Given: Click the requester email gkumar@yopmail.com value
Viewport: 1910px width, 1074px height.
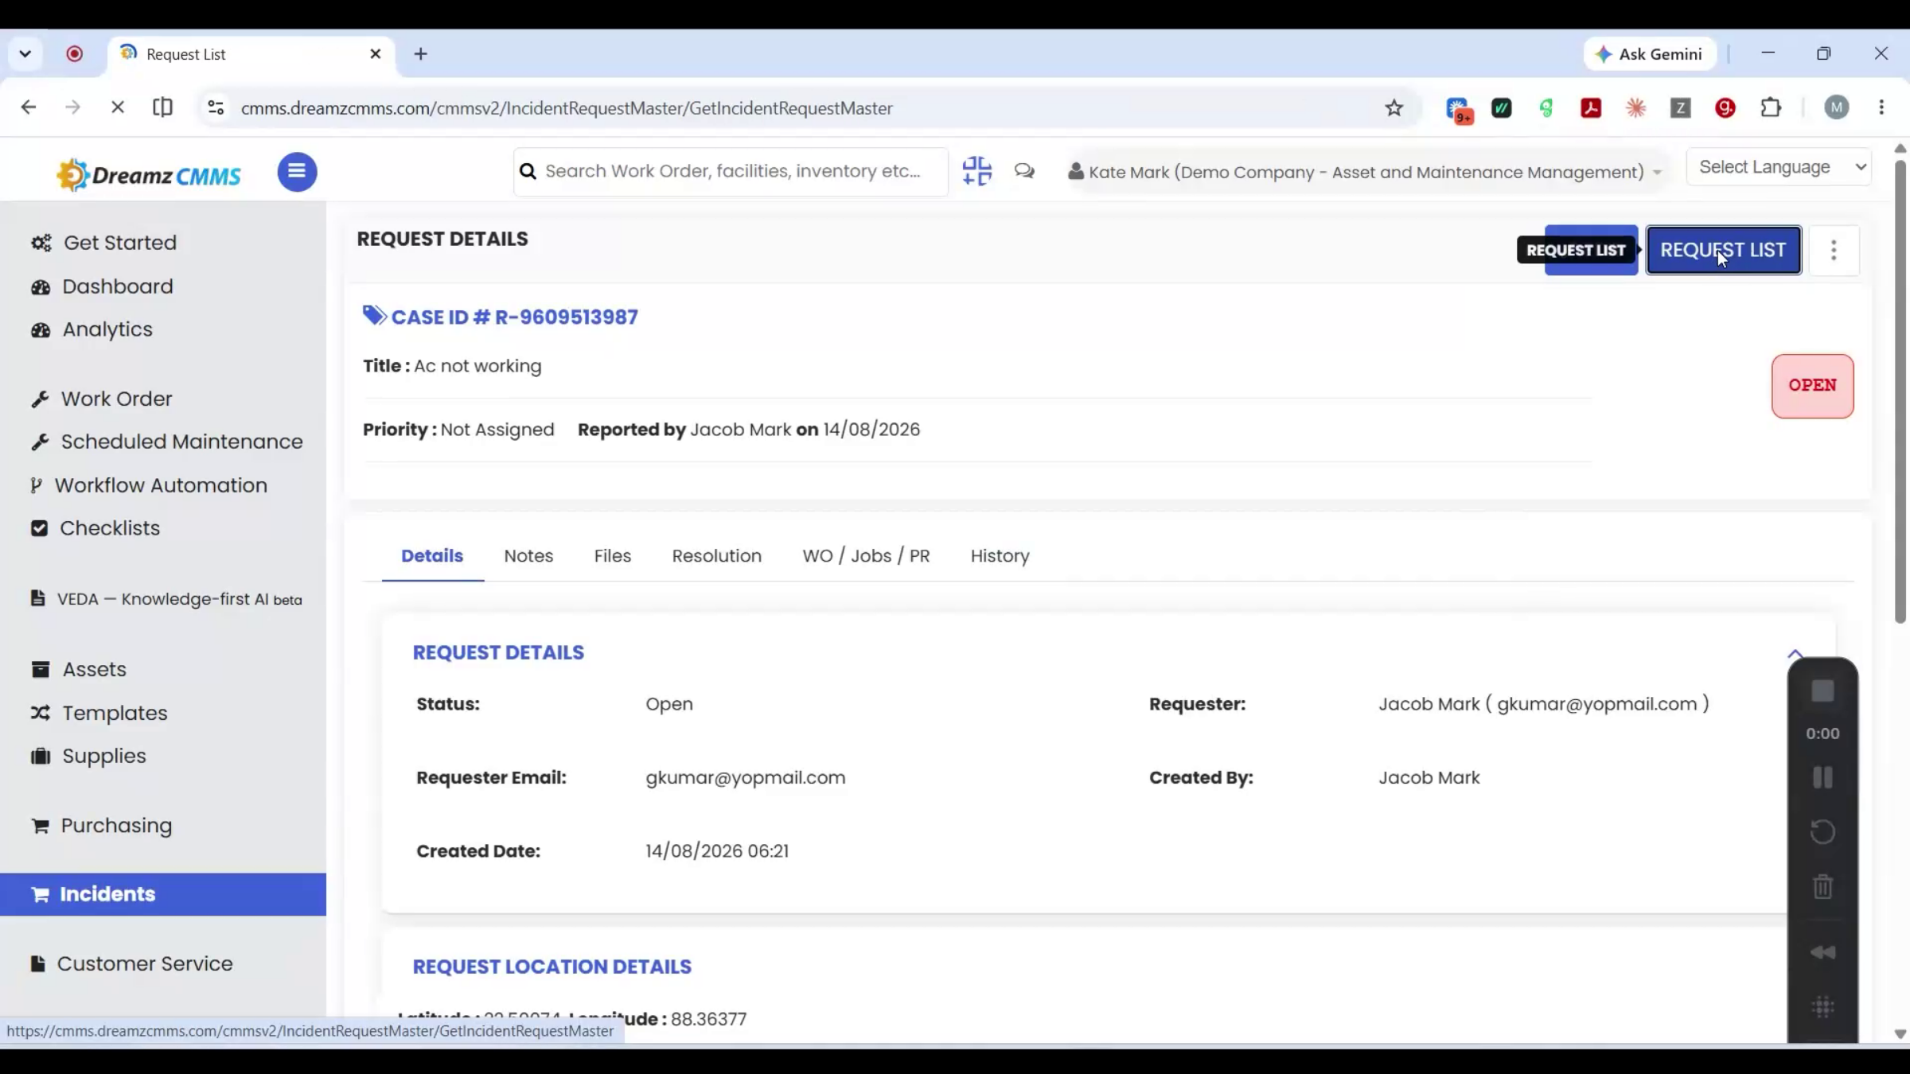Looking at the screenshot, I should [746, 778].
